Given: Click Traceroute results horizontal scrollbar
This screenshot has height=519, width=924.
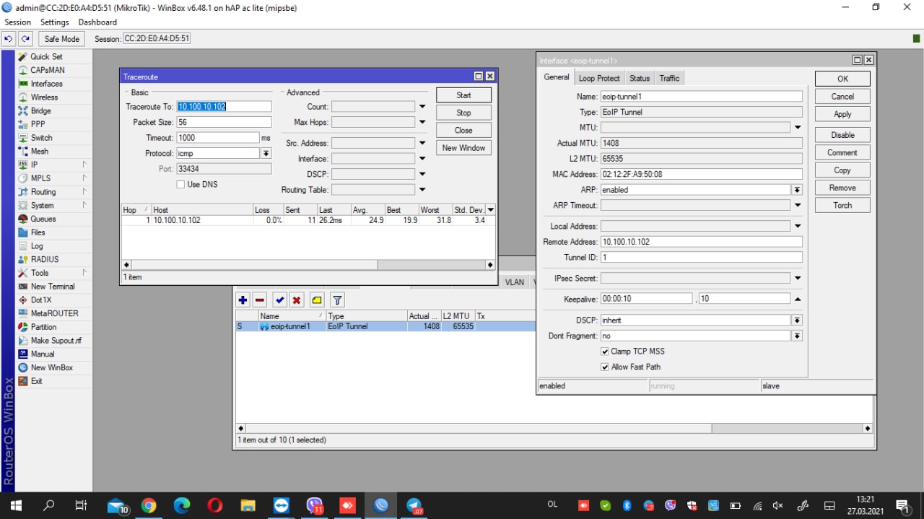Looking at the screenshot, I should point(309,266).
